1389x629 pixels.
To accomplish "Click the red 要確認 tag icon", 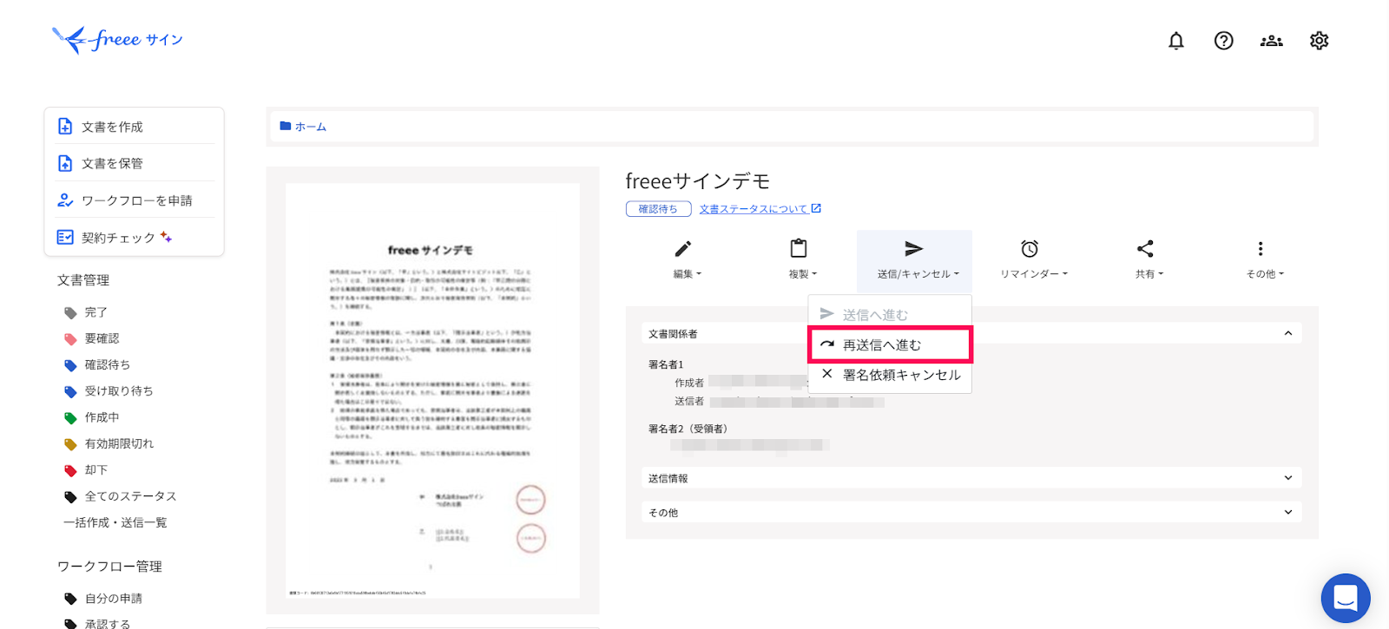I will (71, 339).
